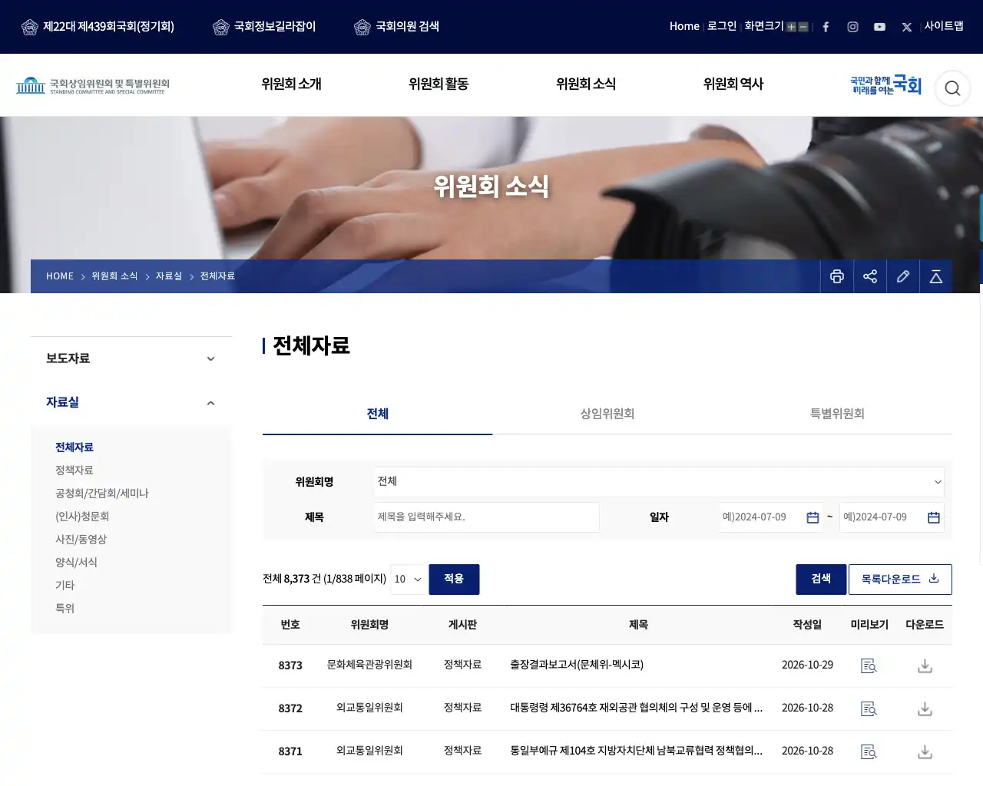Download file for row 8371
The height and width of the screenshot is (786, 983).
tap(925, 752)
